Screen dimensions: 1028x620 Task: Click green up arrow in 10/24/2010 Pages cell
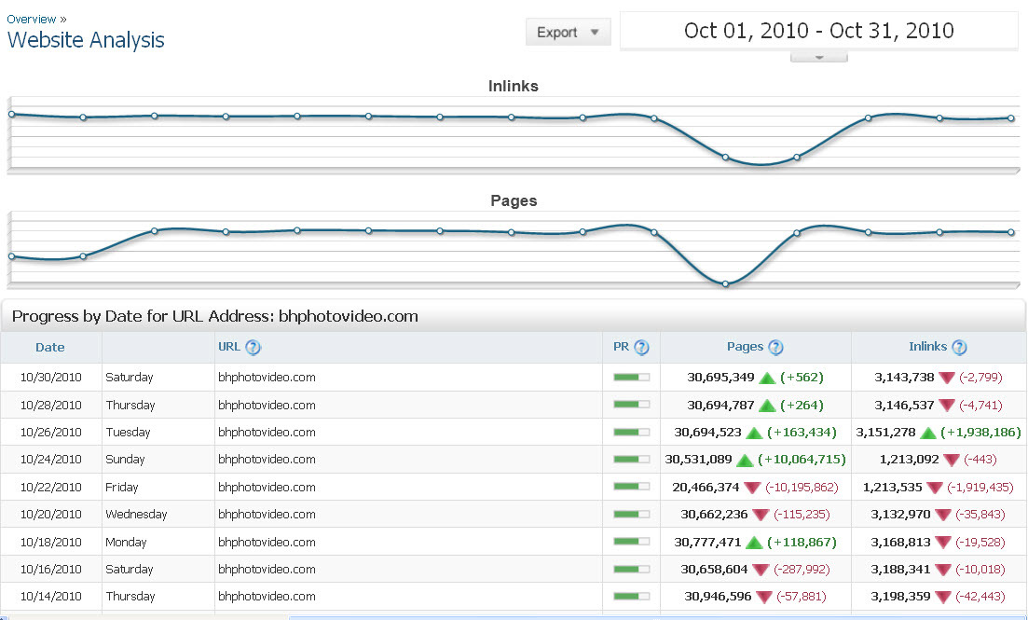(745, 460)
